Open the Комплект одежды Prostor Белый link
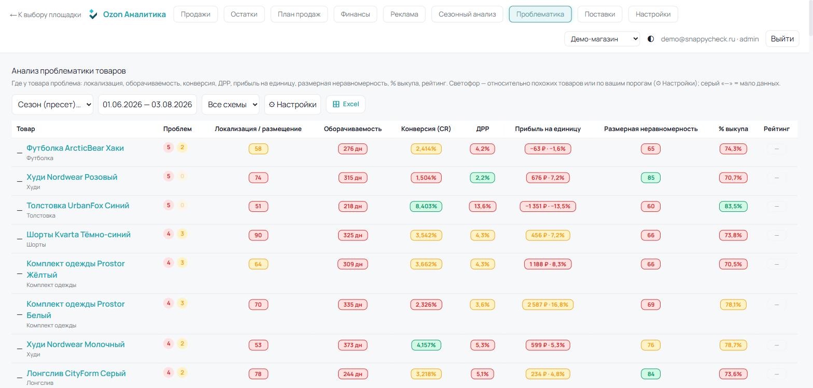The width and height of the screenshot is (813, 388). coord(76,310)
